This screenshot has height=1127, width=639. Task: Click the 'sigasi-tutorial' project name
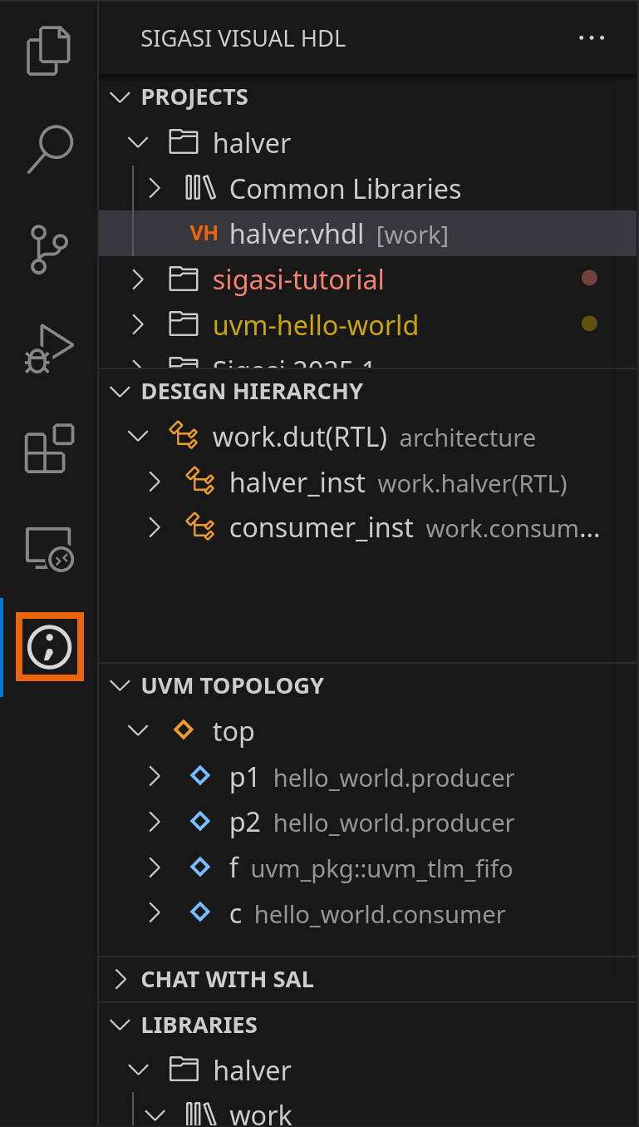[298, 279]
